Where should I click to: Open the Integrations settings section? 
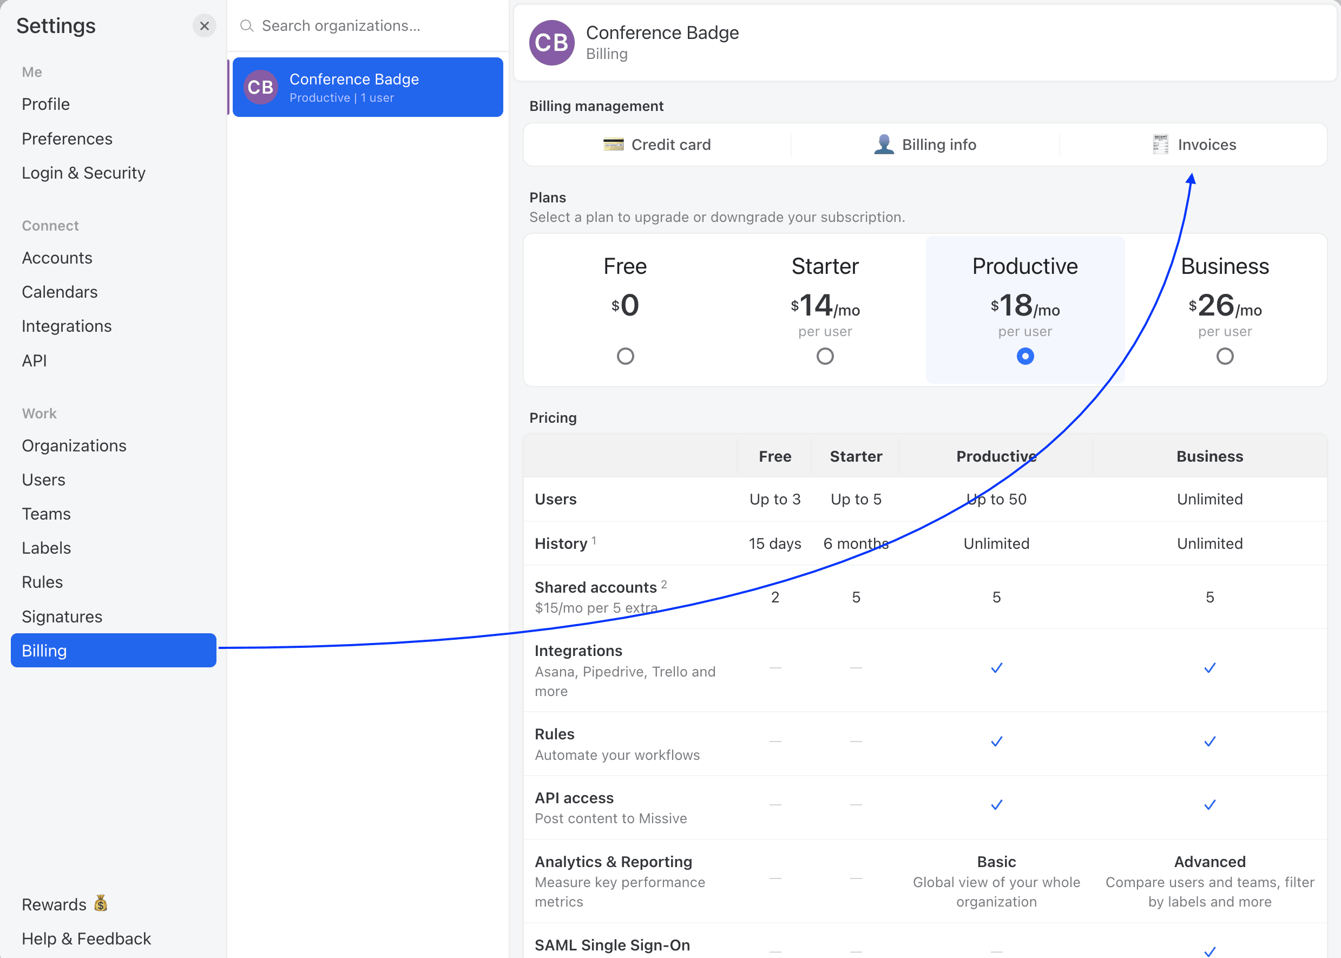(67, 326)
